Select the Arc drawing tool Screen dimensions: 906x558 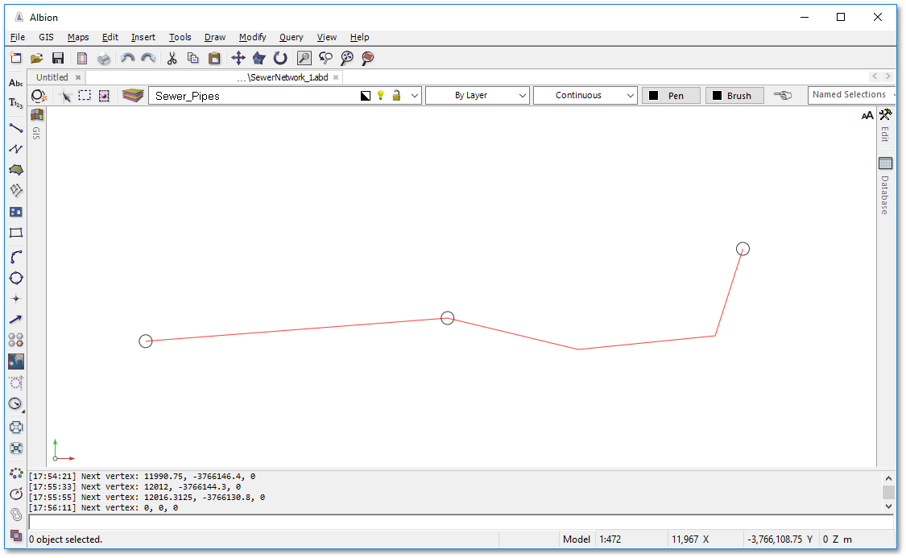15,257
